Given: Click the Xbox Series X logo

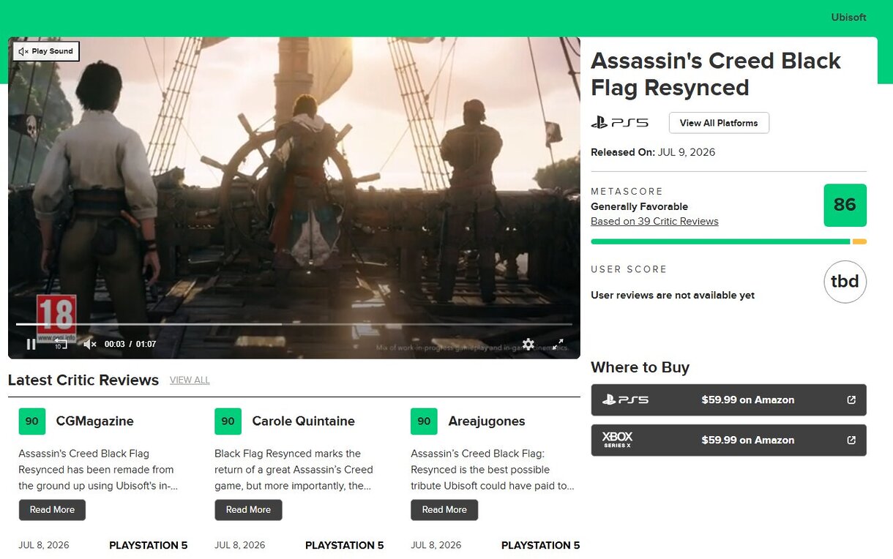Looking at the screenshot, I should click(617, 440).
